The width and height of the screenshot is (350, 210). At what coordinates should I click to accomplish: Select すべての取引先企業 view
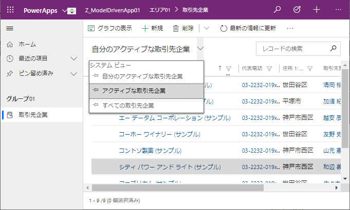click(146, 106)
